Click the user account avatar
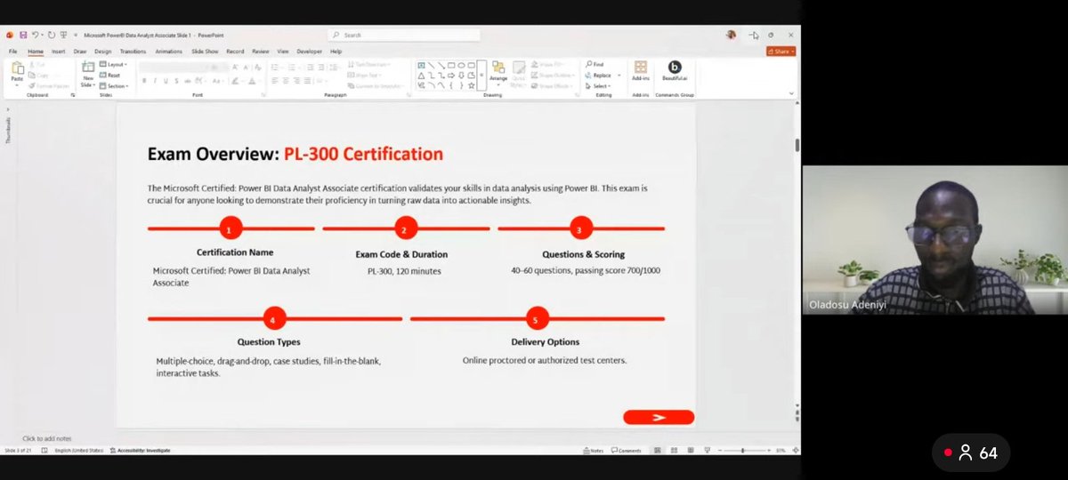The width and height of the screenshot is (1068, 480). [x=731, y=35]
